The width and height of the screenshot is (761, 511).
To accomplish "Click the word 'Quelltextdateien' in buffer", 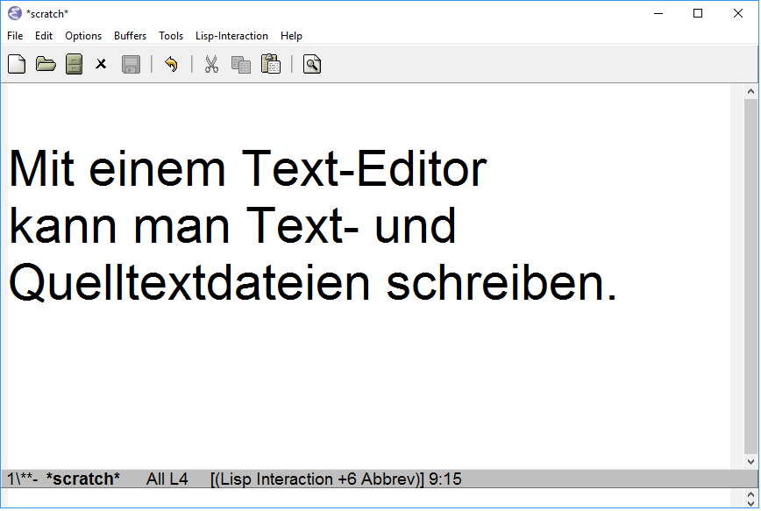I will click(x=189, y=283).
